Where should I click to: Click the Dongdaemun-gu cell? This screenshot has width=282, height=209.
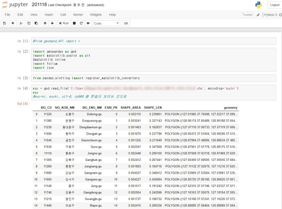click(90, 127)
